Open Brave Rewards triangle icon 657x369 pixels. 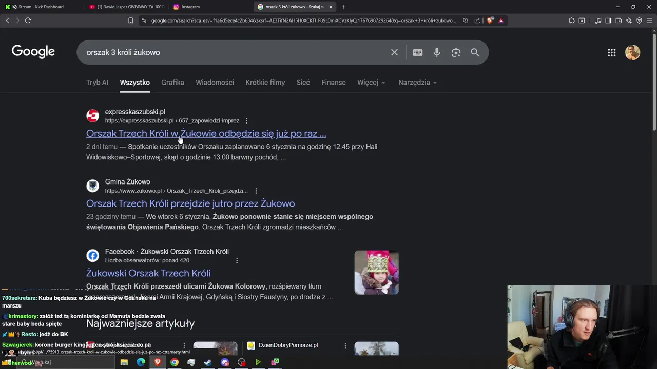(501, 20)
